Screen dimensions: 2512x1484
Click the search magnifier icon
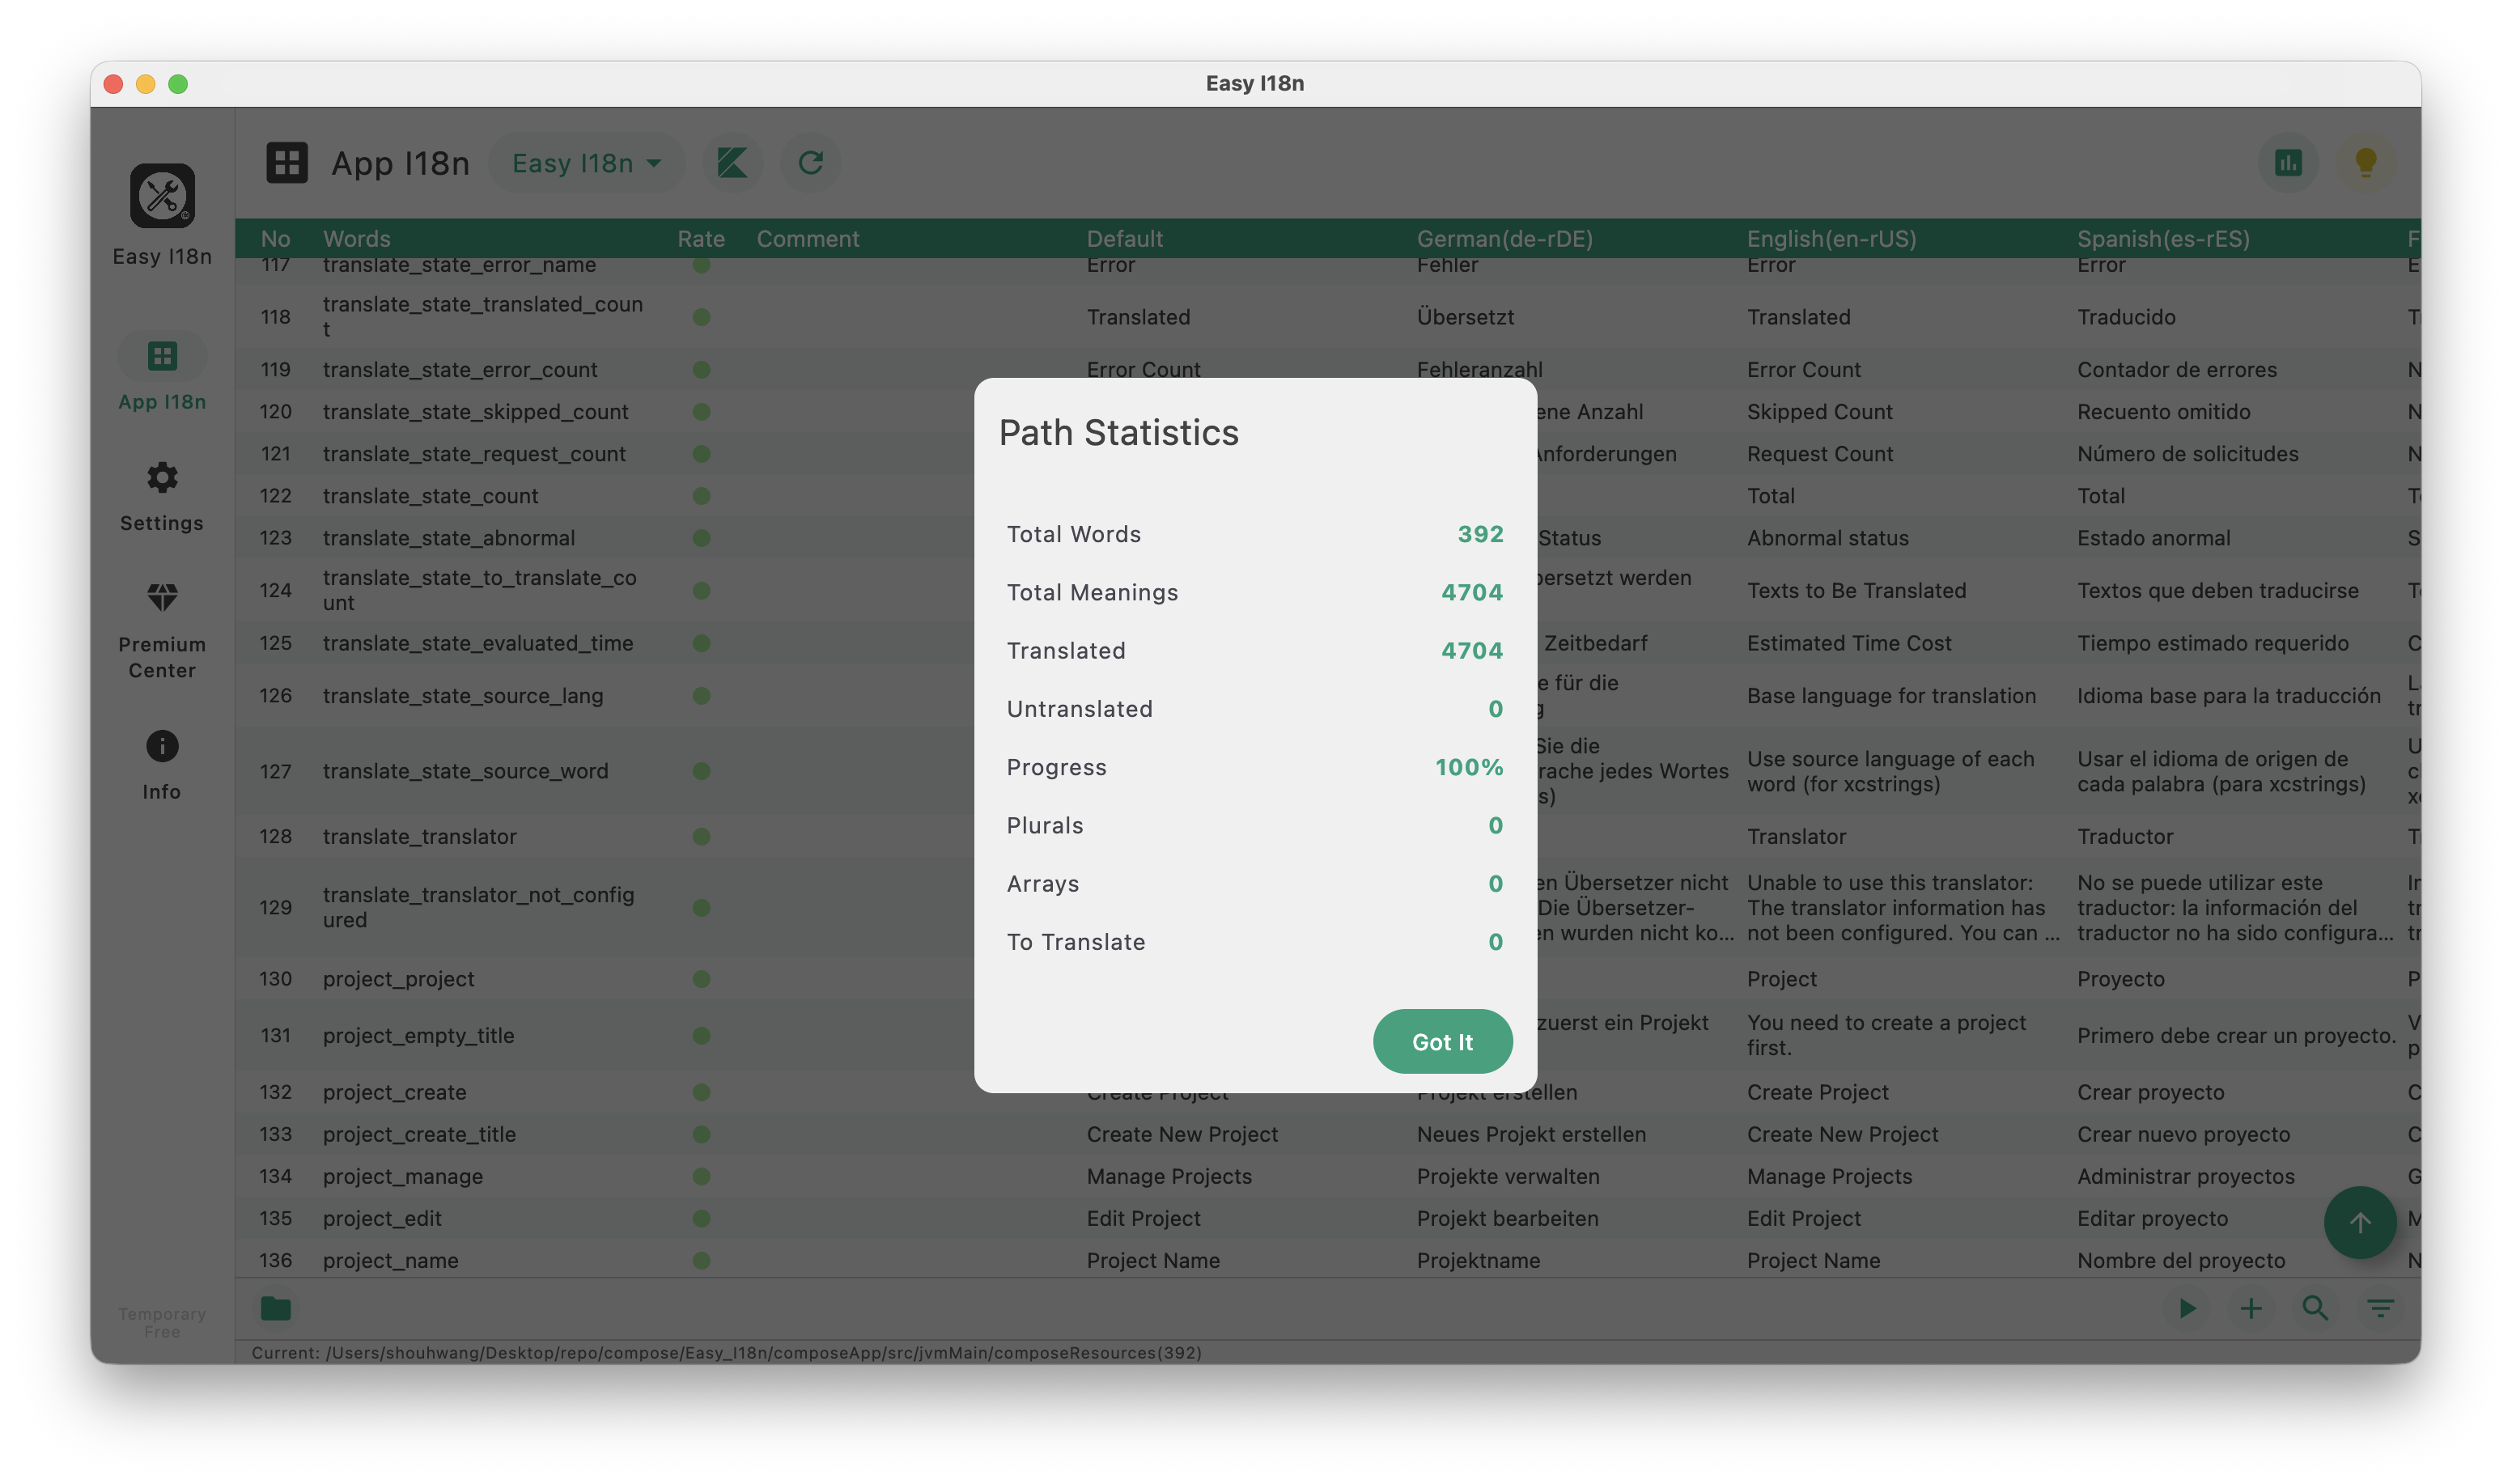tap(2315, 1308)
